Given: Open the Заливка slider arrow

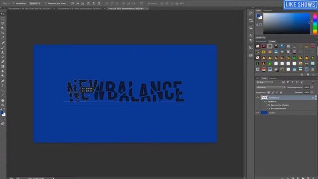Looking at the screenshot, I should click(312, 92).
